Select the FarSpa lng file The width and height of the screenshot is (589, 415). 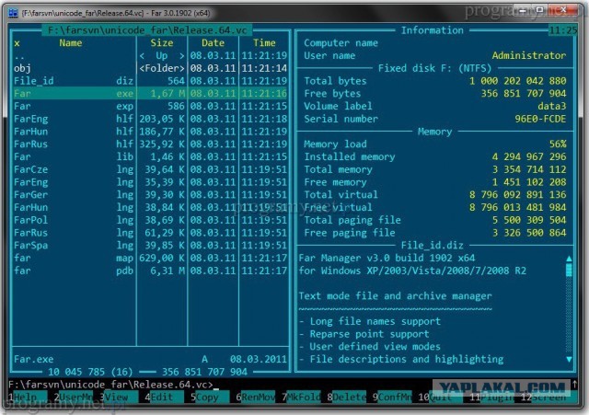pos(150,246)
